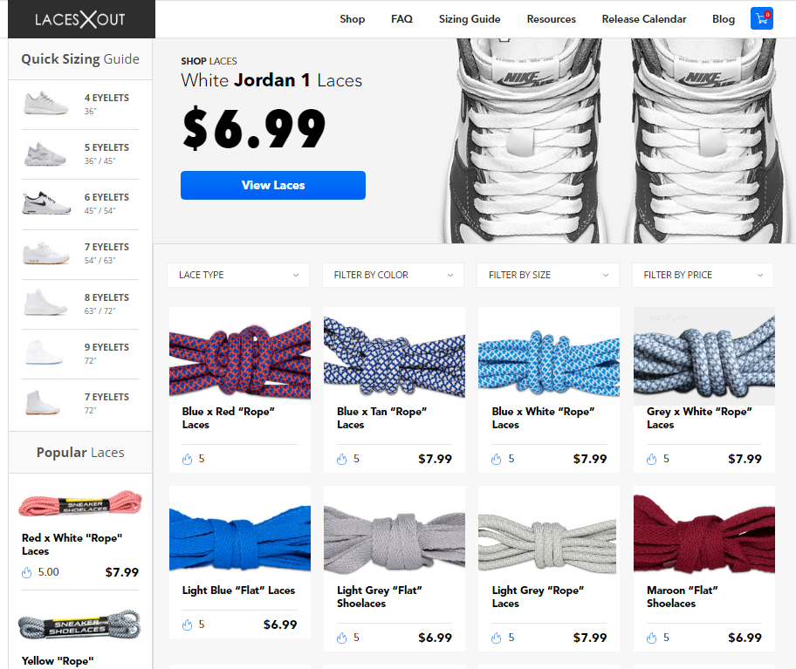Open the shopping cart icon
The height and width of the screenshot is (669, 796).
(761, 19)
